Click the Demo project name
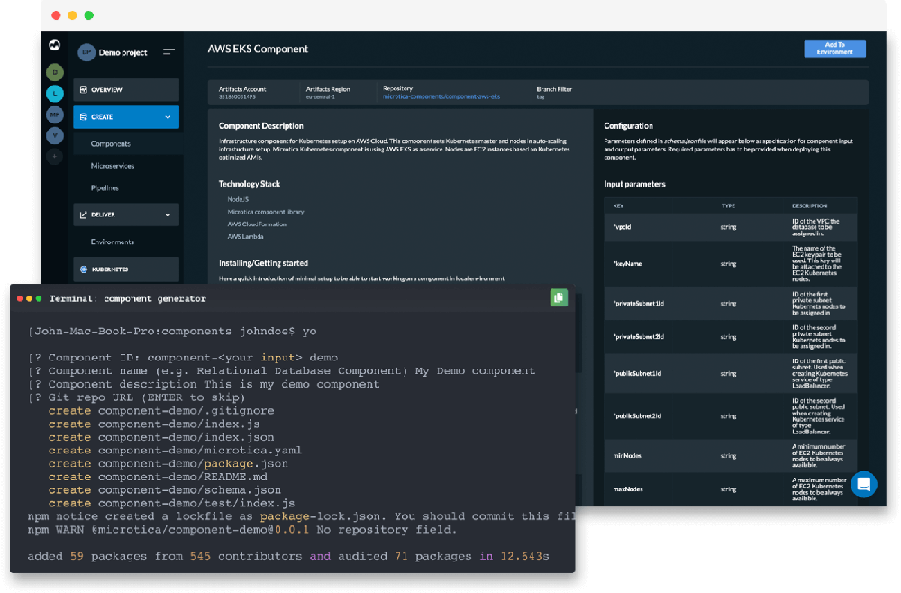The height and width of the screenshot is (593, 901). click(x=123, y=52)
